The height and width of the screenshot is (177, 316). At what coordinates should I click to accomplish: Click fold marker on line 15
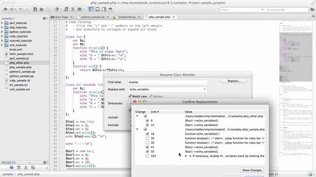60,37
